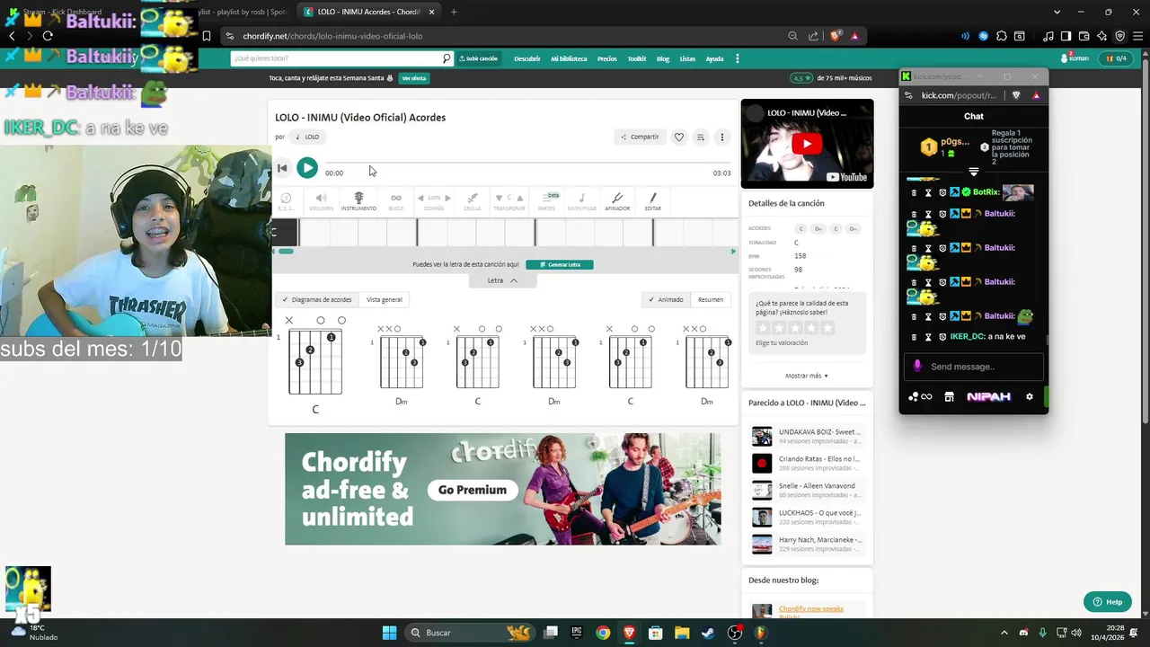Open Mi biblioteca
Viewport: 1150px width, 647px height.
(x=569, y=58)
